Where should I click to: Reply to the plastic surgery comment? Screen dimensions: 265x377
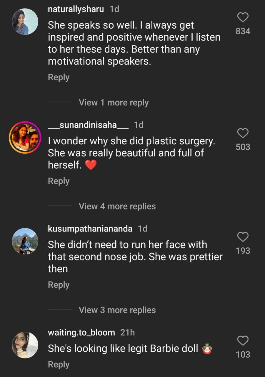coord(59,181)
